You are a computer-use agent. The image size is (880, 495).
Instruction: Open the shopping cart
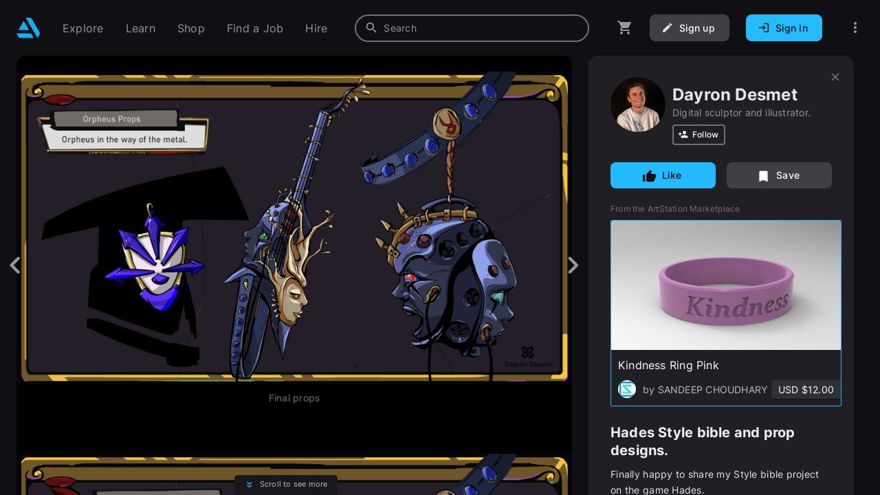(x=624, y=28)
